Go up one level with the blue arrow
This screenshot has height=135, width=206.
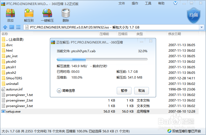pos(5,27)
